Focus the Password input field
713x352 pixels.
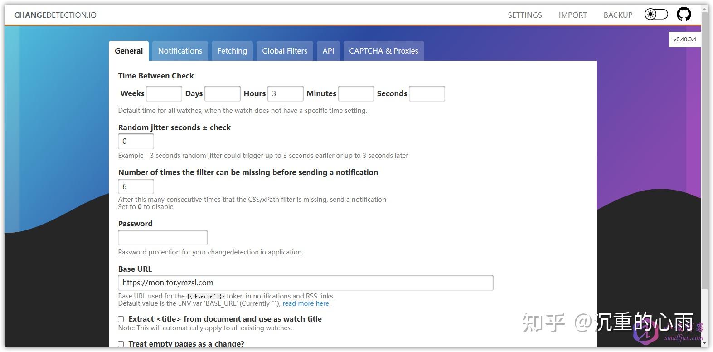point(163,238)
